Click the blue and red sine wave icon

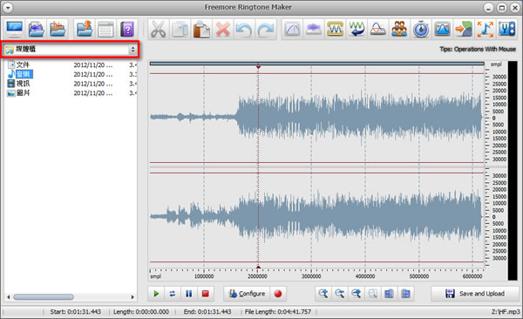378,30
